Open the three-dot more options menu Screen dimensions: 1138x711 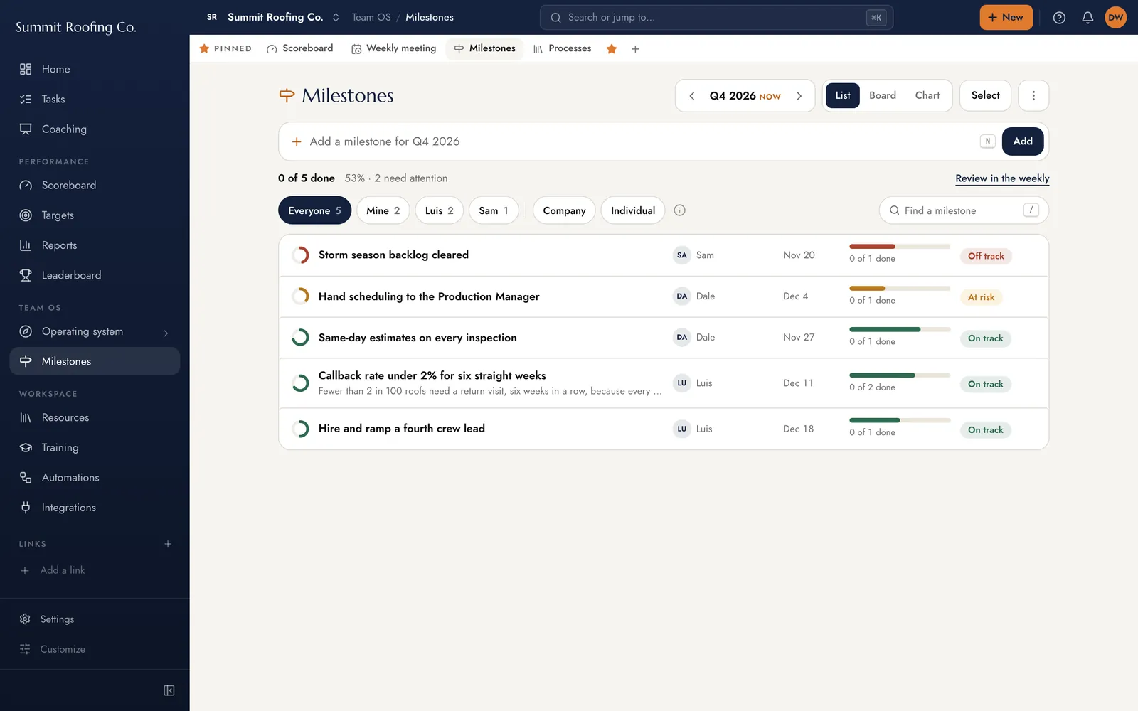(x=1033, y=95)
